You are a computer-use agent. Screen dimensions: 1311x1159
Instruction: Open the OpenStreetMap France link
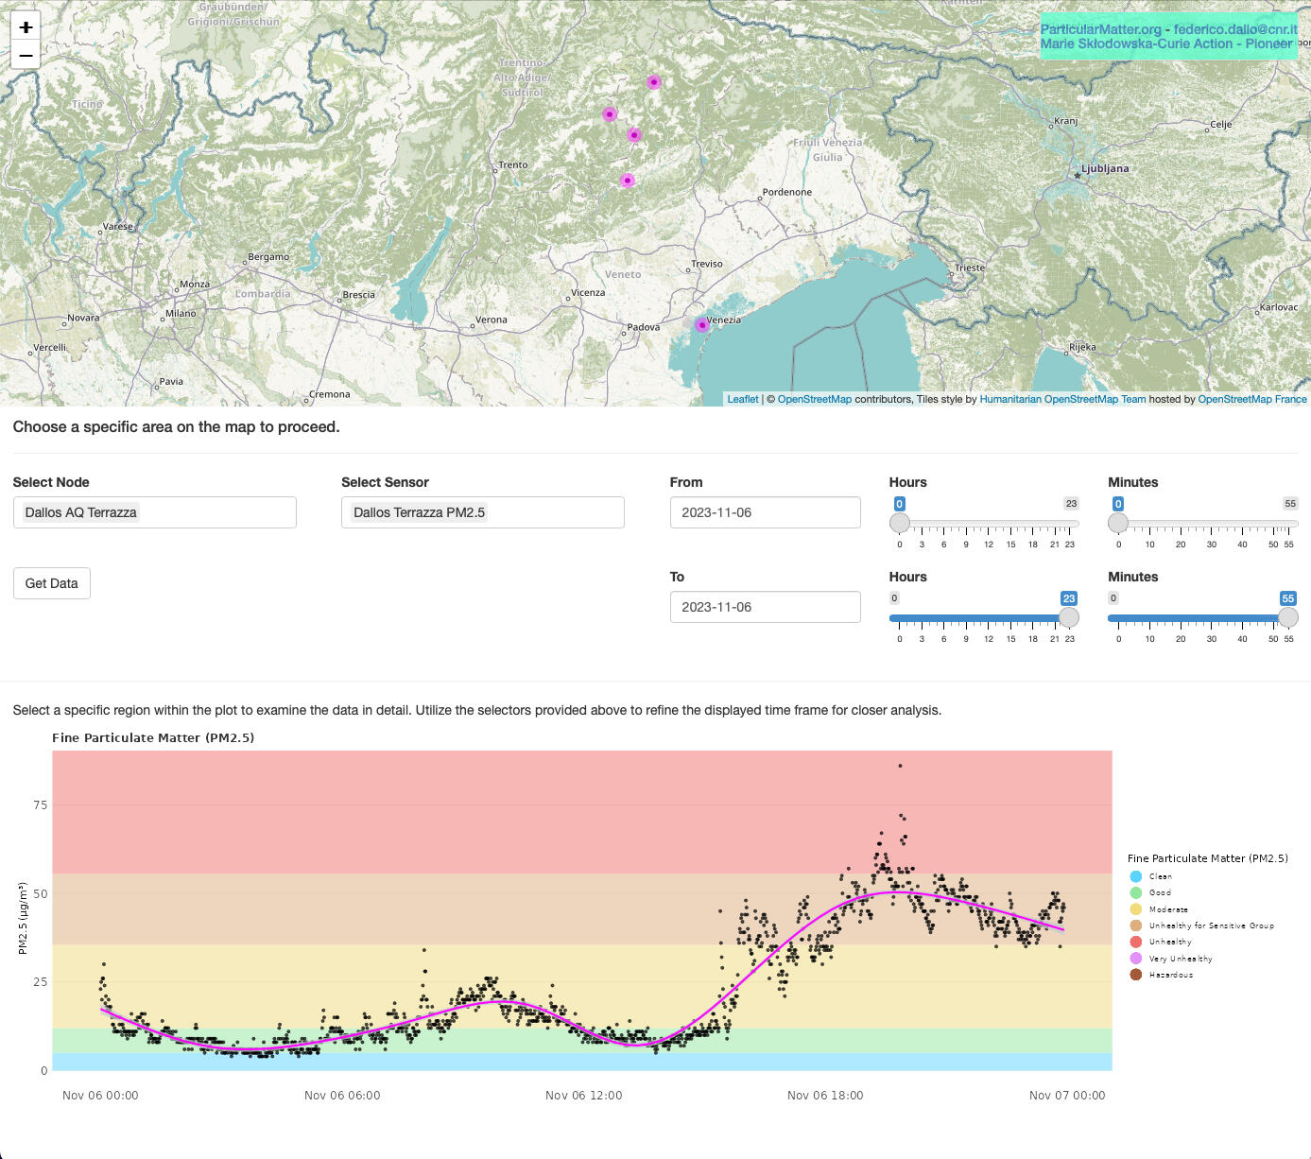pyautogui.click(x=1251, y=399)
